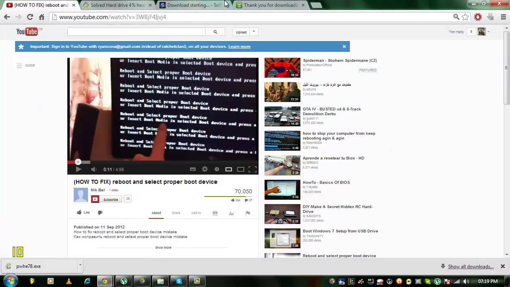Click the notifications counter box showing 0
This screenshot has width=510, height=287.
[x=471, y=32]
